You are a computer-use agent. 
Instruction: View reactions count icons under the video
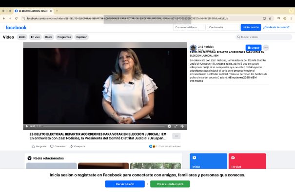(x=152, y=146)
